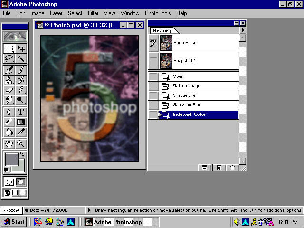Image resolution: width=304 pixels, height=228 pixels.
Task: Select the Flatten Image history state
Action: [x=199, y=86]
